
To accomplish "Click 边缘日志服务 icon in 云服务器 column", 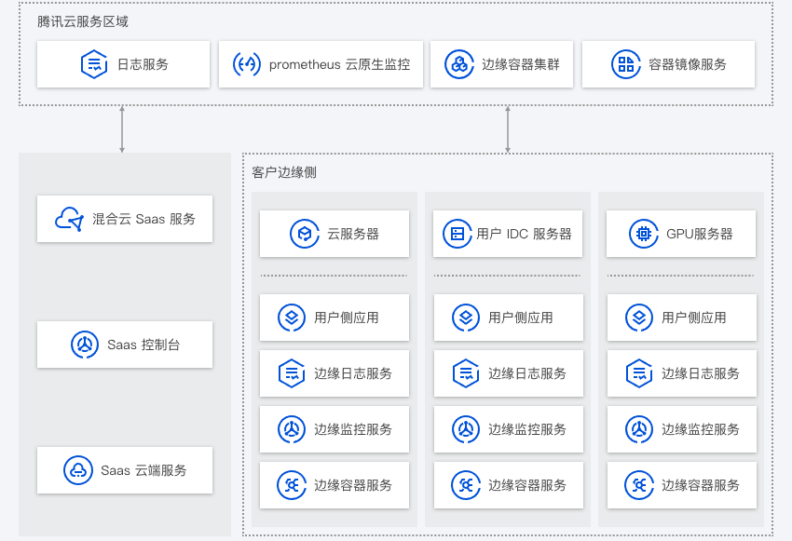I will [x=292, y=373].
